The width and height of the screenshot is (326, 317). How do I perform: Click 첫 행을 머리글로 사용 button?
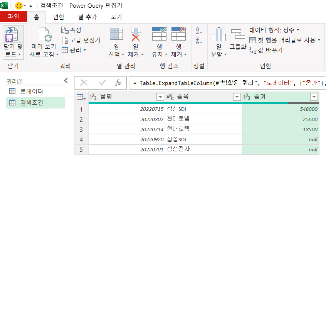click(282, 40)
